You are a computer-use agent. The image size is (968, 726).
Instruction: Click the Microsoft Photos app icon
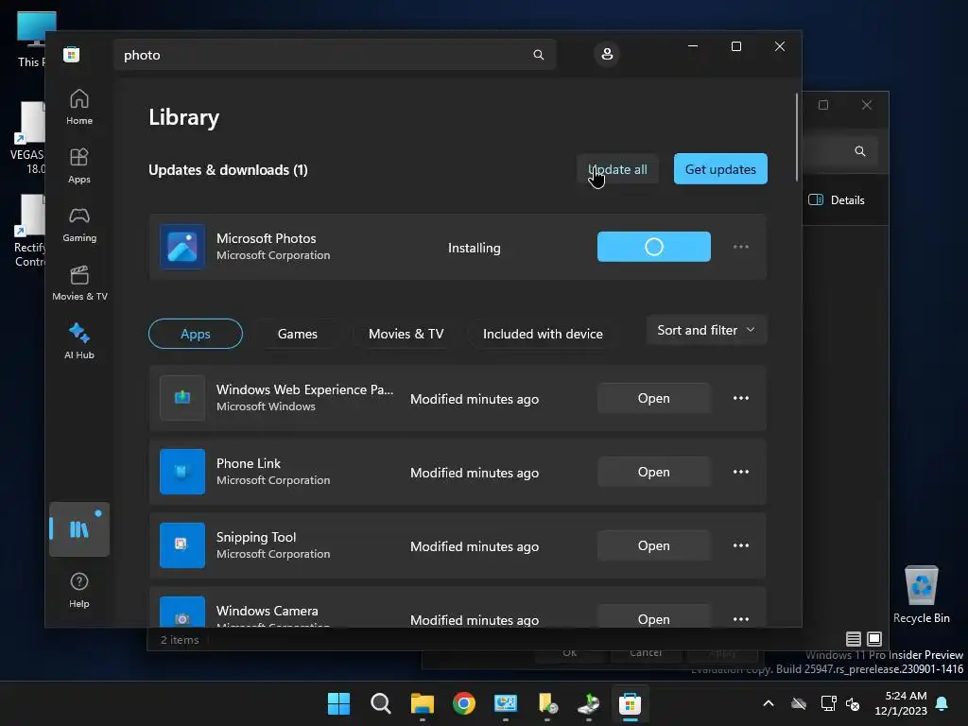point(182,247)
